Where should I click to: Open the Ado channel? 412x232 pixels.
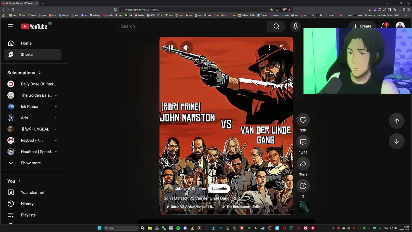click(33, 118)
